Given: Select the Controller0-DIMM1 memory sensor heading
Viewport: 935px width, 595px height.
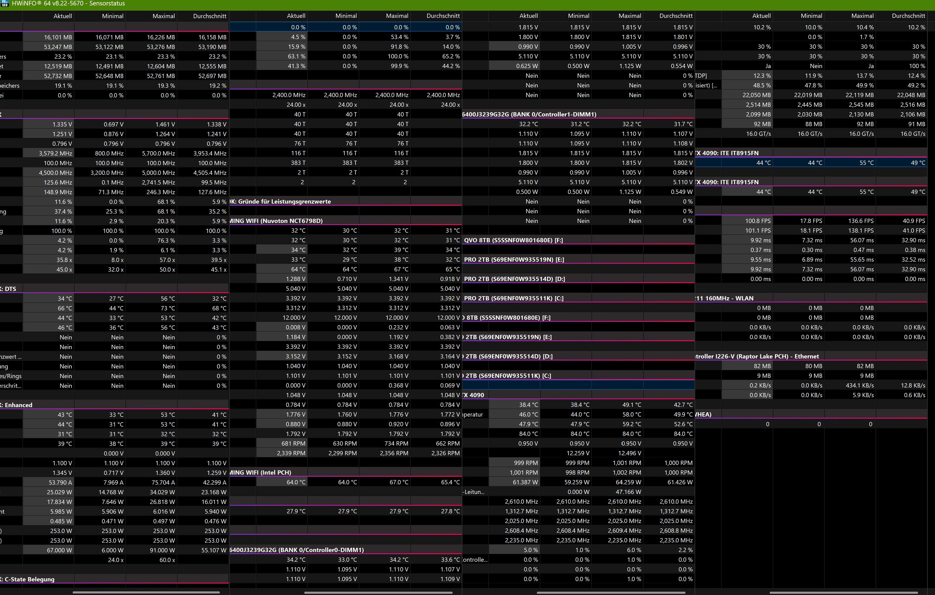Looking at the screenshot, I should click(x=297, y=550).
